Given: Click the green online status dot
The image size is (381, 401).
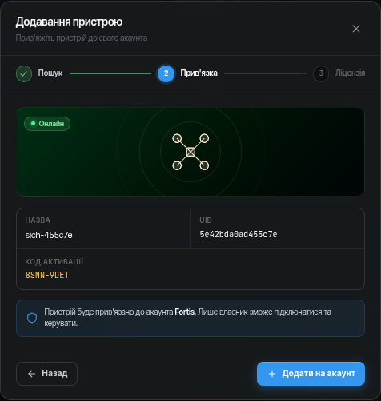Looking at the screenshot, I should click(33, 124).
